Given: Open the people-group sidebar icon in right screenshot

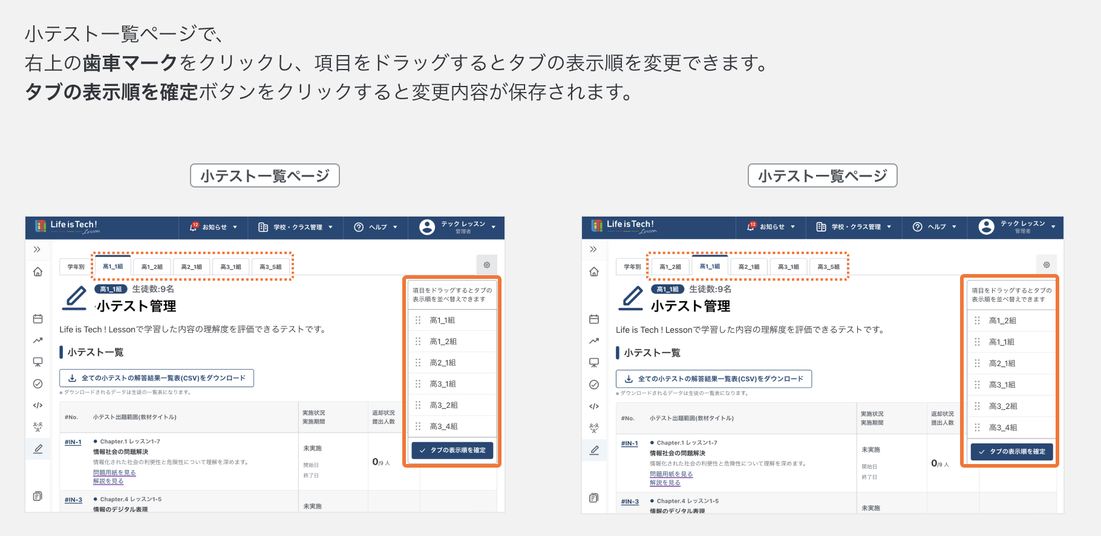Looking at the screenshot, I should tap(594, 428).
